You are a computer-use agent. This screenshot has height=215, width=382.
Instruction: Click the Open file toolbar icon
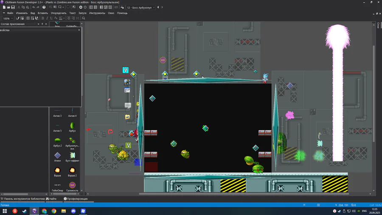point(8,7)
